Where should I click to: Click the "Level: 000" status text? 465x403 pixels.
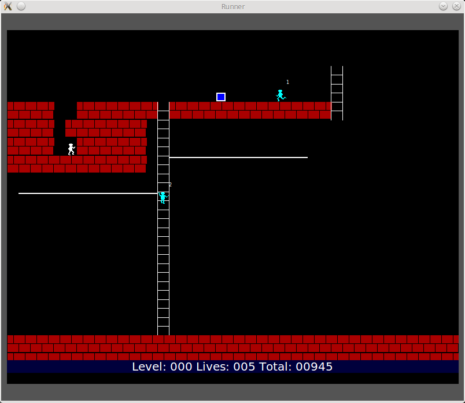pyautogui.click(x=161, y=367)
